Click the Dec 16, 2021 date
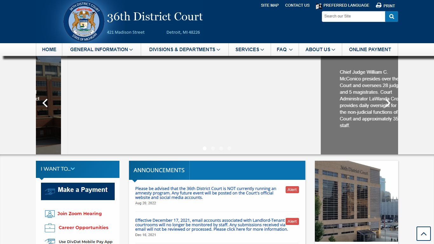Viewport: 434px width, 244px height. pos(146,235)
